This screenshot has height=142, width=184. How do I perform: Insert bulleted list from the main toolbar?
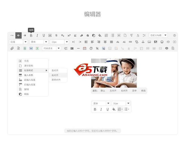click(x=113, y=35)
